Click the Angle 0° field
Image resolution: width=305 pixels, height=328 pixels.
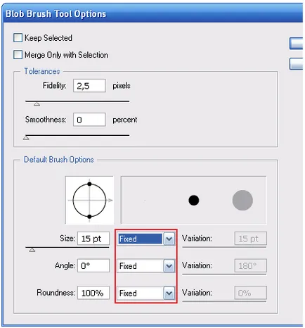click(93, 265)
